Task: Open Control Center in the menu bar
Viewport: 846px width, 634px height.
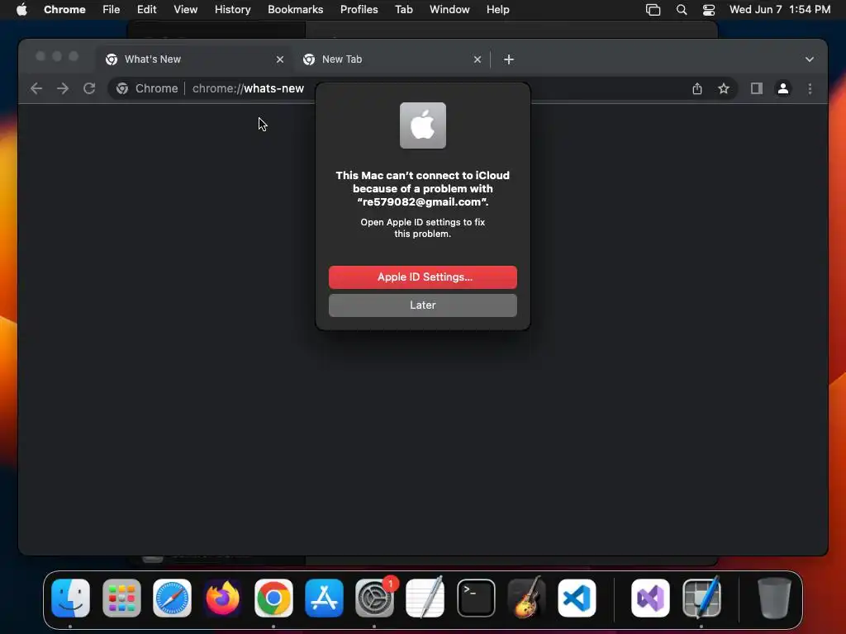Action: (708, 9)
